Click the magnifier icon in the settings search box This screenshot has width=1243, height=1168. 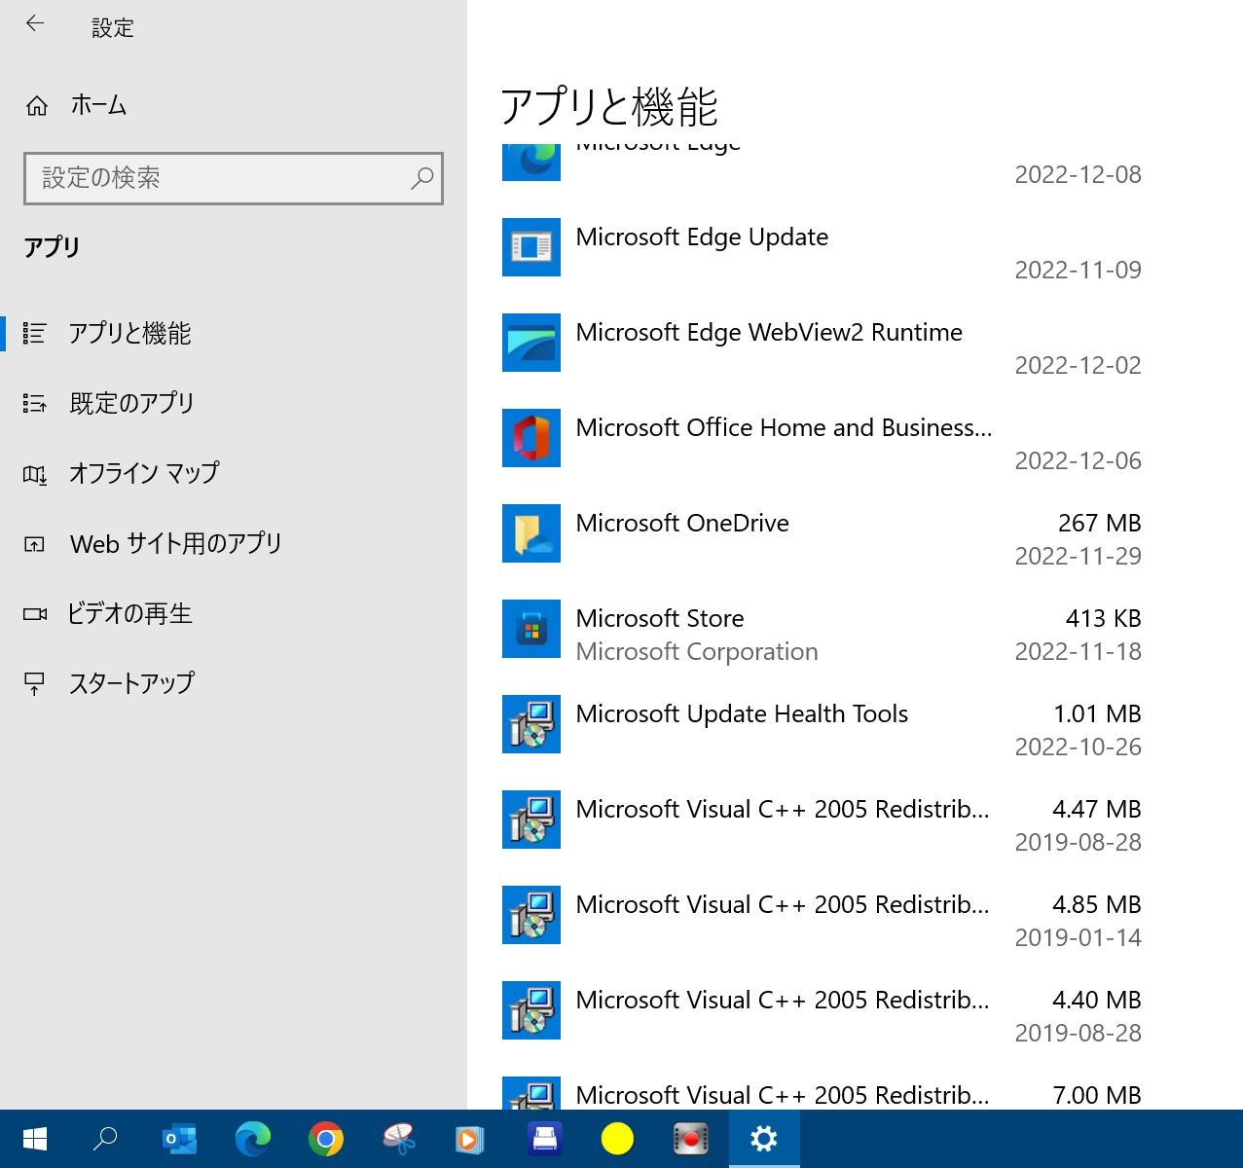click(x=421, y=178)
